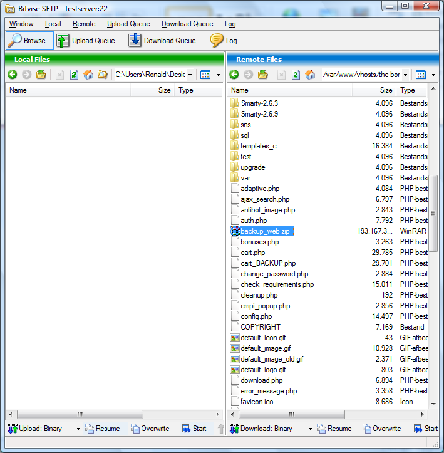Viewport: 444px width, 453px height.
Task: Open the Log menu in menu bar
Action: 230,24
